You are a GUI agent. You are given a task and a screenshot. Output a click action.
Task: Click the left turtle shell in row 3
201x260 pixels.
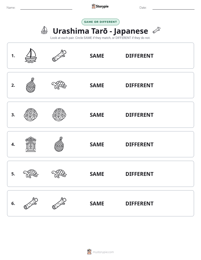[31, 115]
